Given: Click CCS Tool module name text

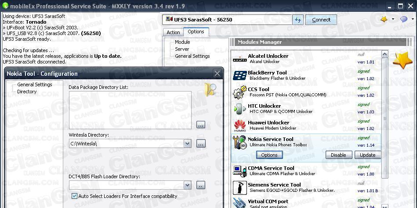Looking at the screenshot, I should click(x=258, y=89).
